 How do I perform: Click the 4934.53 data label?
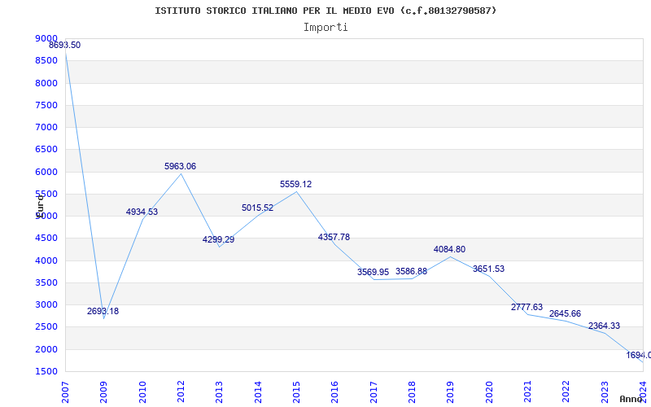[142, 212]
